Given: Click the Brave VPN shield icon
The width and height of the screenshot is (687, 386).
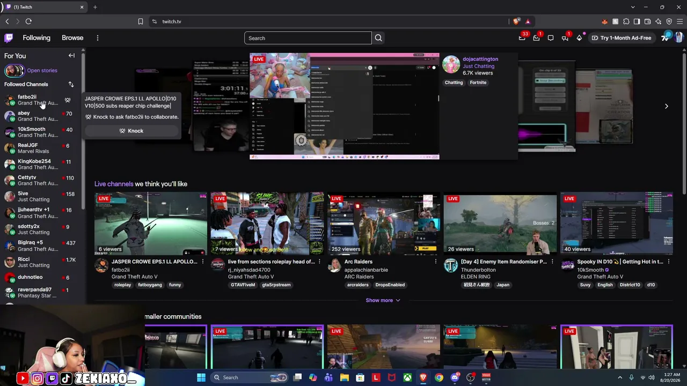Looking at the screenshot, I should [x=669, y=21].
